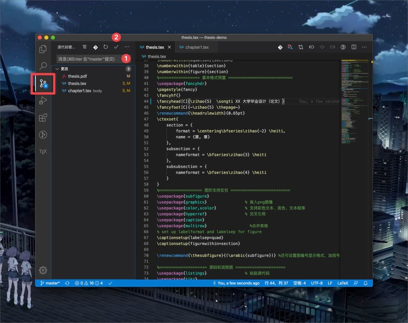408x323 pixels.
Task: Click the search/preview icon in editor toolbar
Action: coord(290,47)
